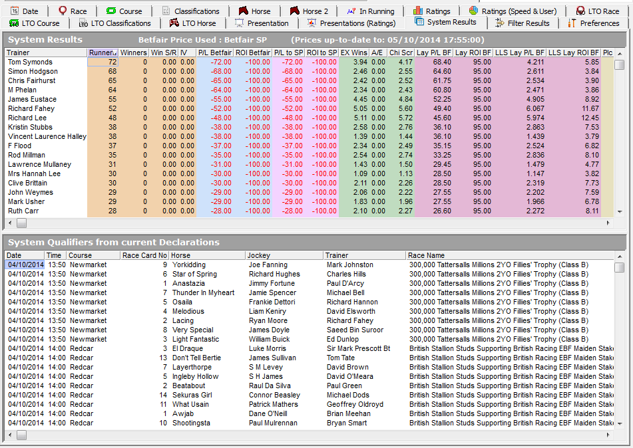Click the LTO Race tab icon
This screenshot has width=633, height=448.
pos(580,11)
